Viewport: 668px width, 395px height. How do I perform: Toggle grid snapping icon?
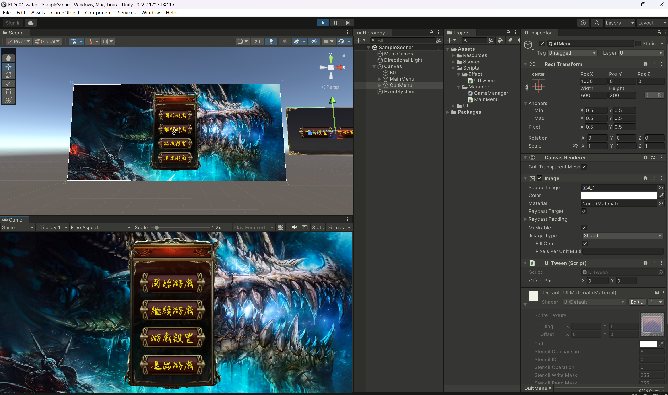[x=89, y=41]
